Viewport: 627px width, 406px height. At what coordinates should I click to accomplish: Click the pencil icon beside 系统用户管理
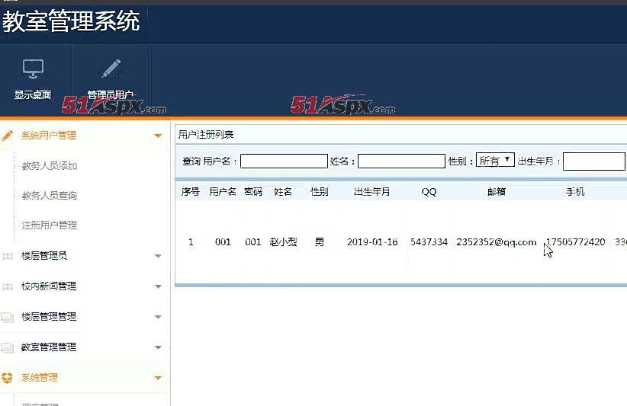point(7,136)
